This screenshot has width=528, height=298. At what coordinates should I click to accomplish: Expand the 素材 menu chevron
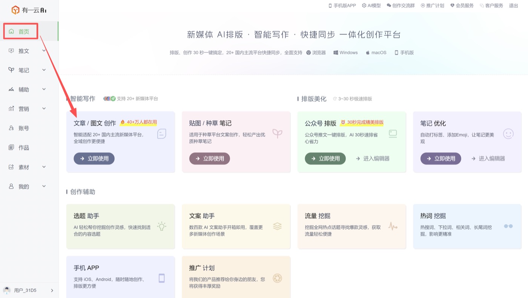point(44,167)
